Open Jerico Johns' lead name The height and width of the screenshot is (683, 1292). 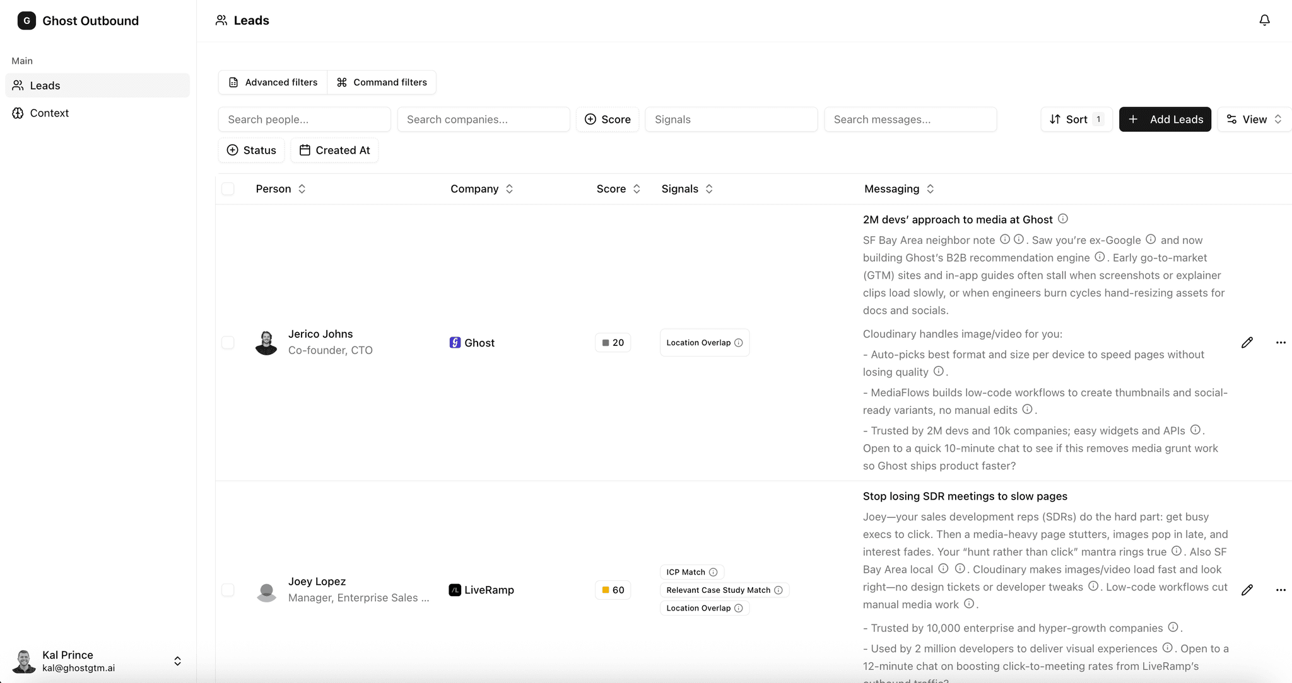click(320, 334)
